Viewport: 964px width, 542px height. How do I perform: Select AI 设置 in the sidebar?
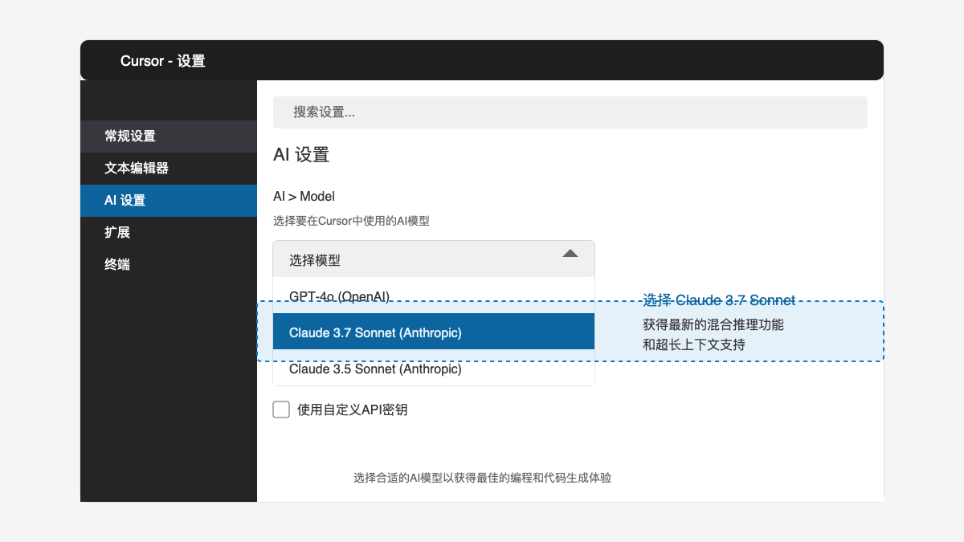pos(169,201)
